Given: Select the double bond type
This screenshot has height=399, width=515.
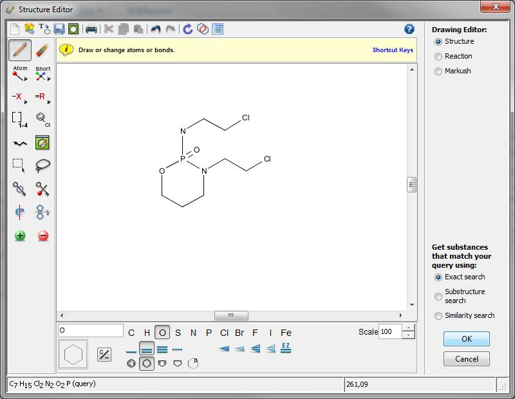Looking at the screenshot, I should [147, 349].
